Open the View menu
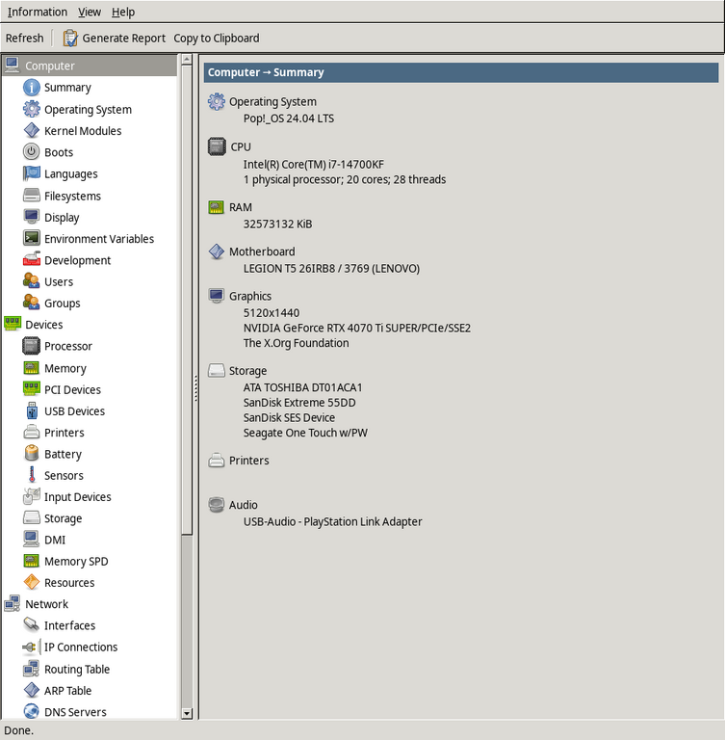The image size is (725, 740). pos(90,12)
